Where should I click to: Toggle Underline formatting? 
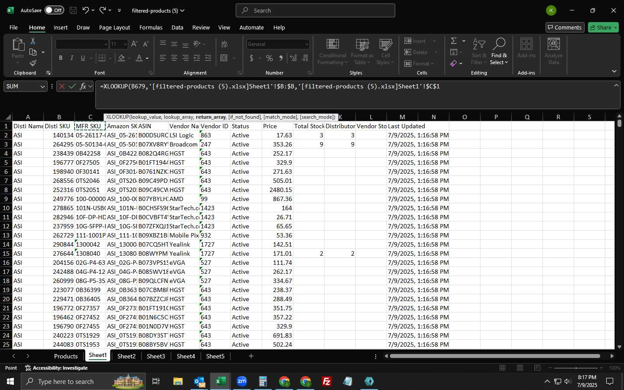coord(83,58)
